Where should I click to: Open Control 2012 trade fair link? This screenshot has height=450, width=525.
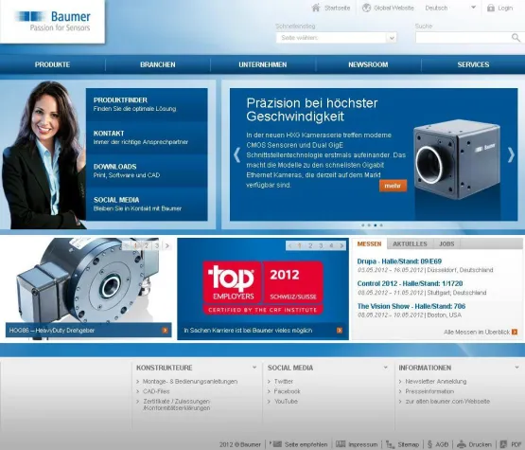411,283
